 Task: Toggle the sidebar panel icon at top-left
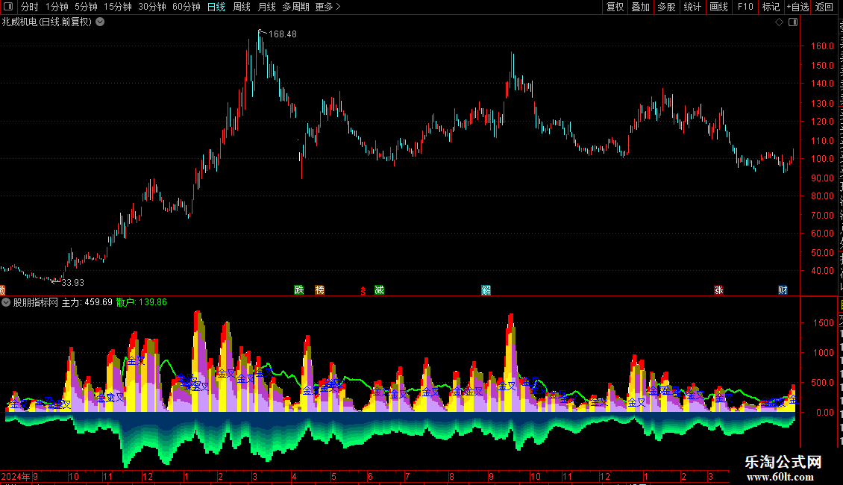[x=8, y=7]
